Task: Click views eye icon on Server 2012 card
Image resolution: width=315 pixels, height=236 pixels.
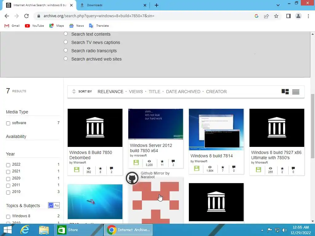Action: pyautogui.click(x=149, y=161)
